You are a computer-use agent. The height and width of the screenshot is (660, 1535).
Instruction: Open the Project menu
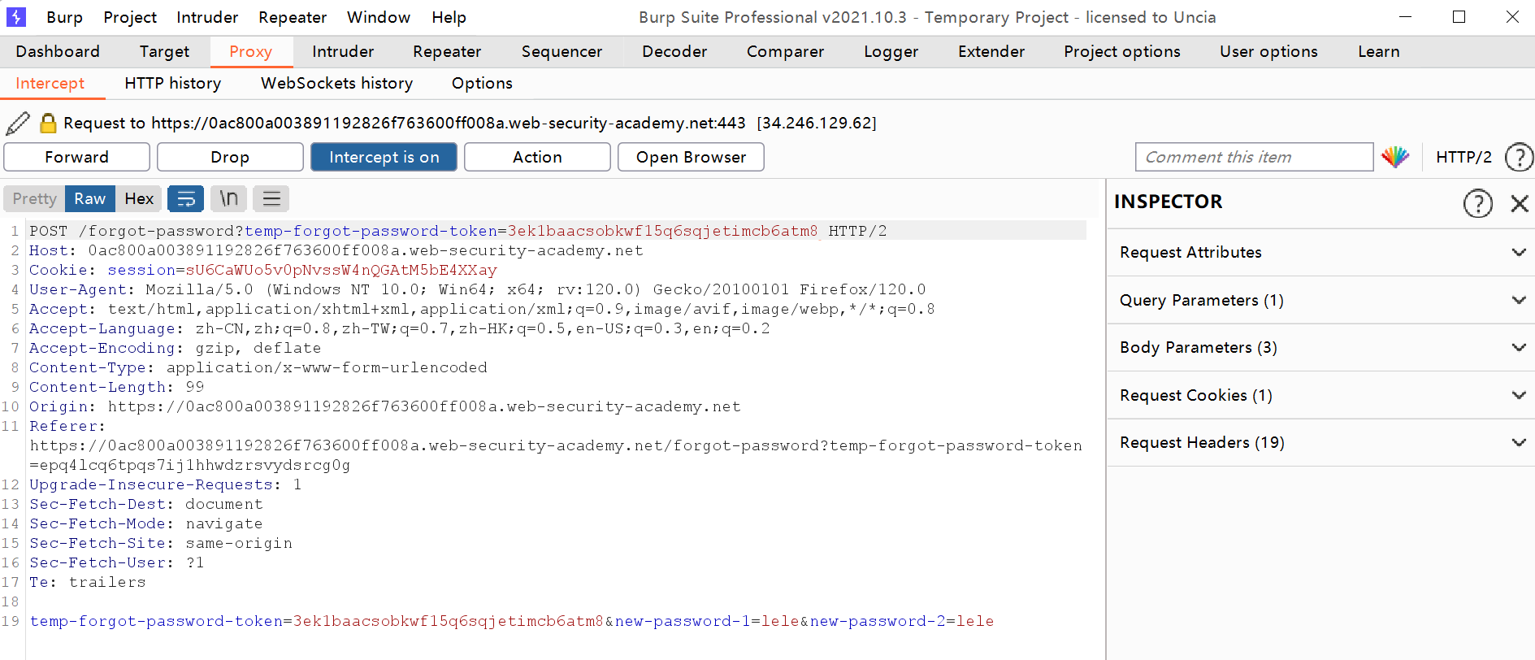[x=130, y=17]
